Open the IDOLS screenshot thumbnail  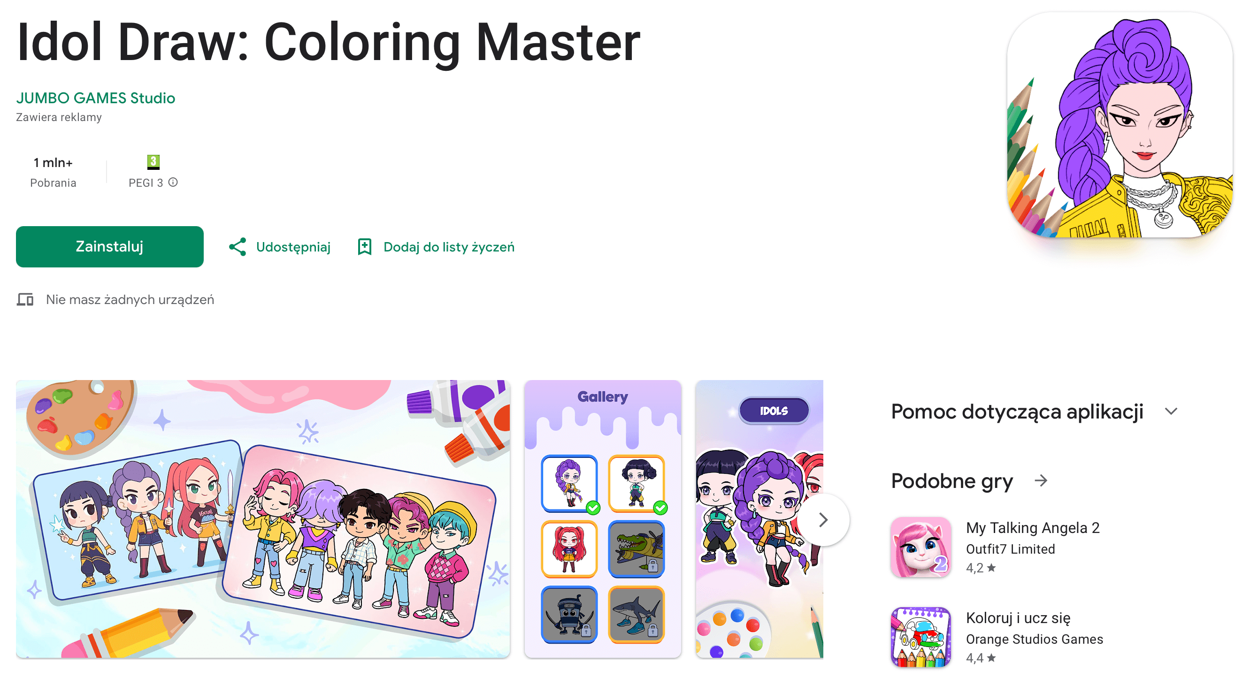click(759, 519)
